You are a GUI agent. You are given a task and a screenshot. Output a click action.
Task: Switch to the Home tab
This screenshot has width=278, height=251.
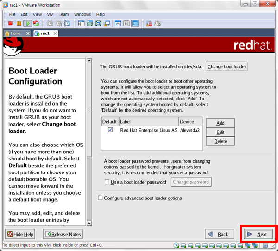pyautogui.click(x=17, y=33)
